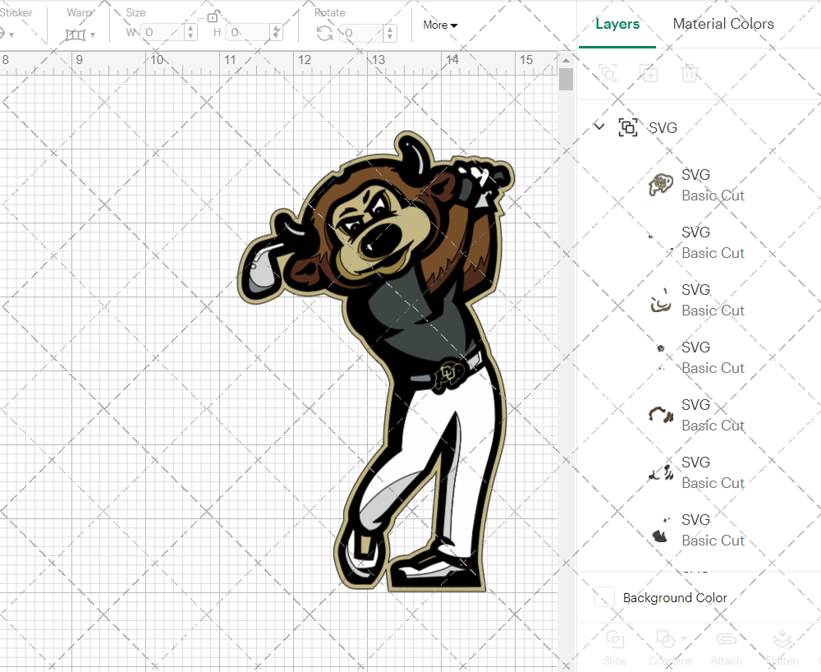Viewport: 821px width, 672px height.
Task: Click the Delete trash icon
Action: tap(690, 73)
